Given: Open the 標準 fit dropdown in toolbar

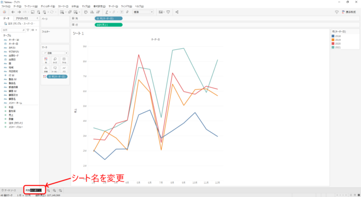Looking at the screenshot, I should tap(143, 12).
